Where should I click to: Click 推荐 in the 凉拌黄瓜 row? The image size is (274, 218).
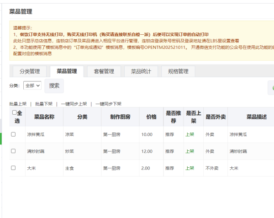(x=170, y=134)
